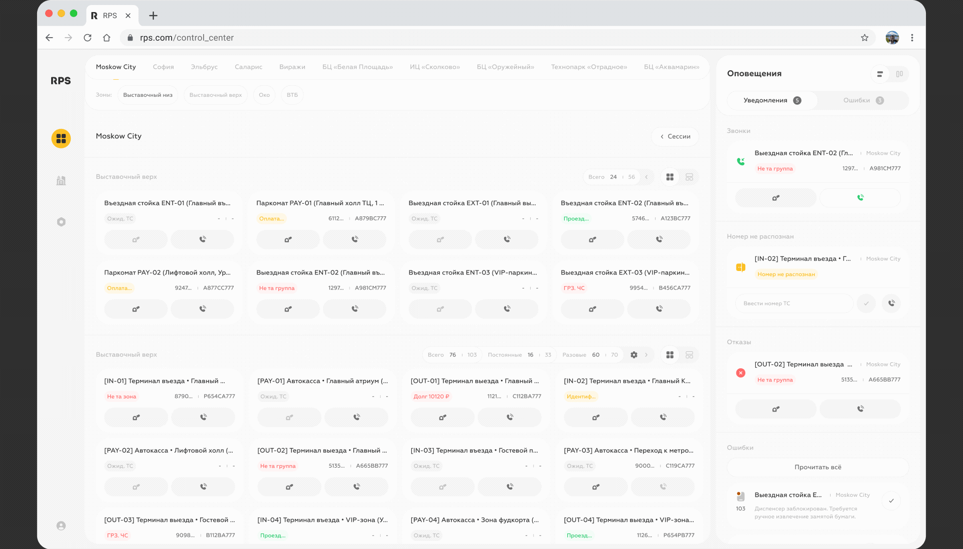Go back to Сессии
Screen dimensions: 963x549
tap(675, 136)
